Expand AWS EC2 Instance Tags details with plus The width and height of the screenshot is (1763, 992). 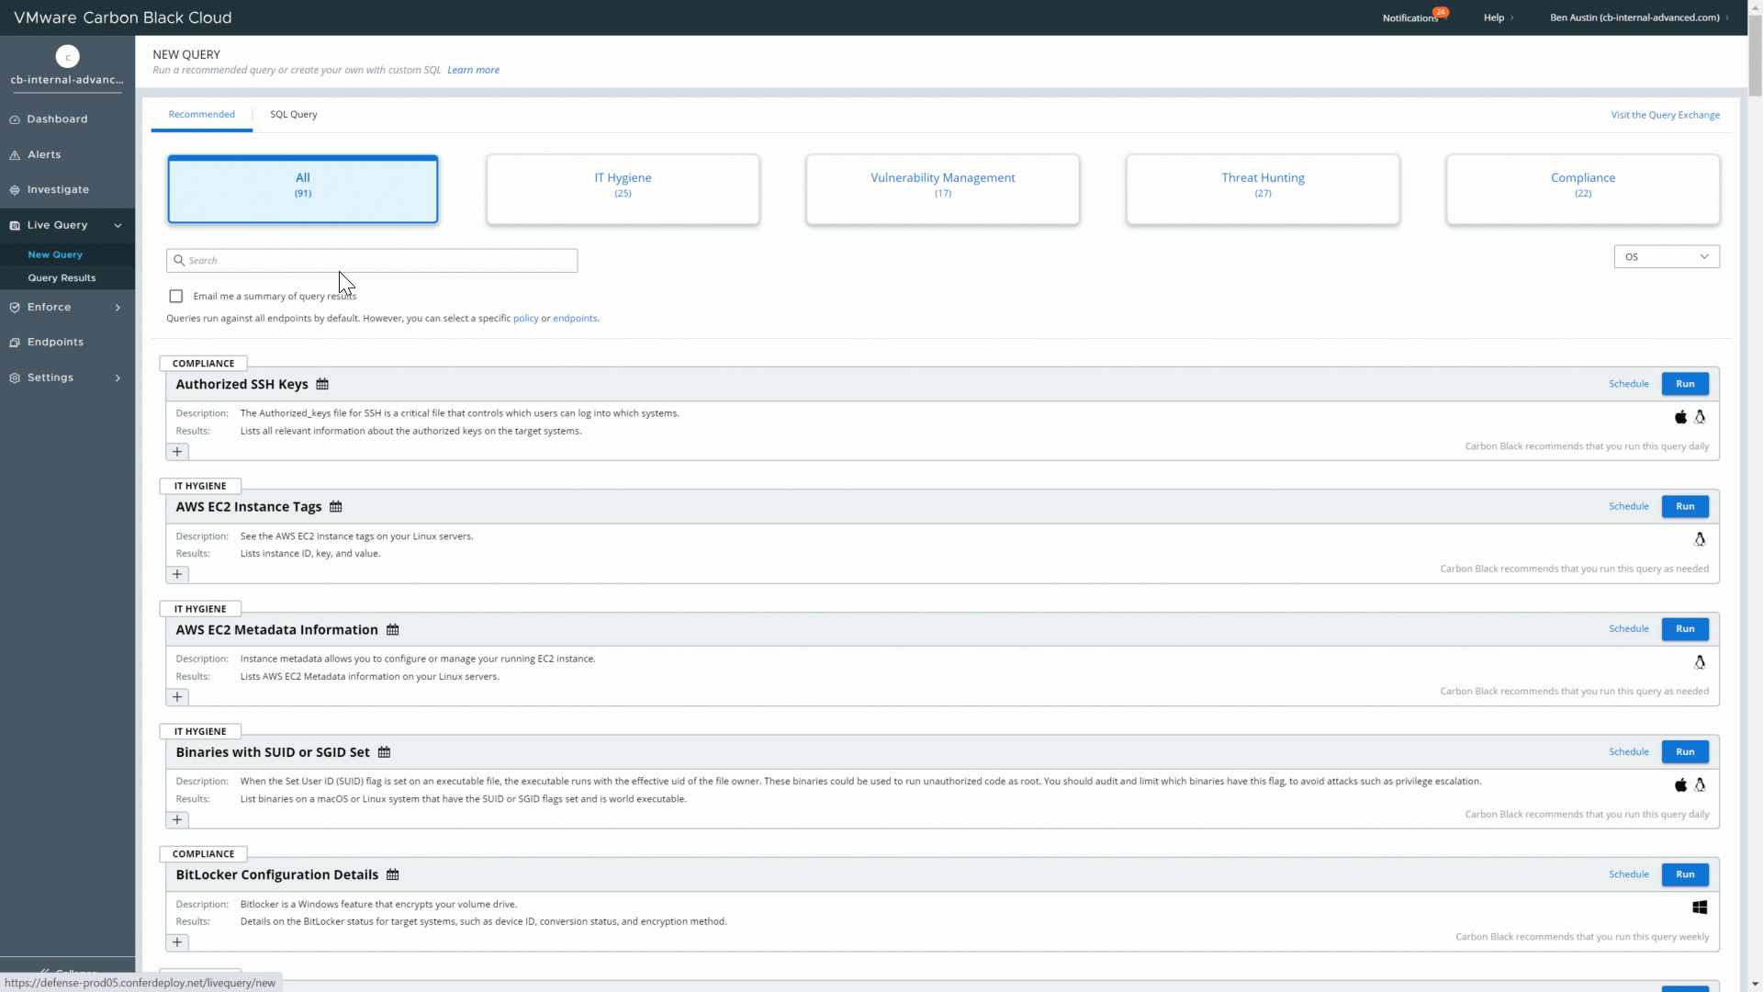click(x=177, y=575)
